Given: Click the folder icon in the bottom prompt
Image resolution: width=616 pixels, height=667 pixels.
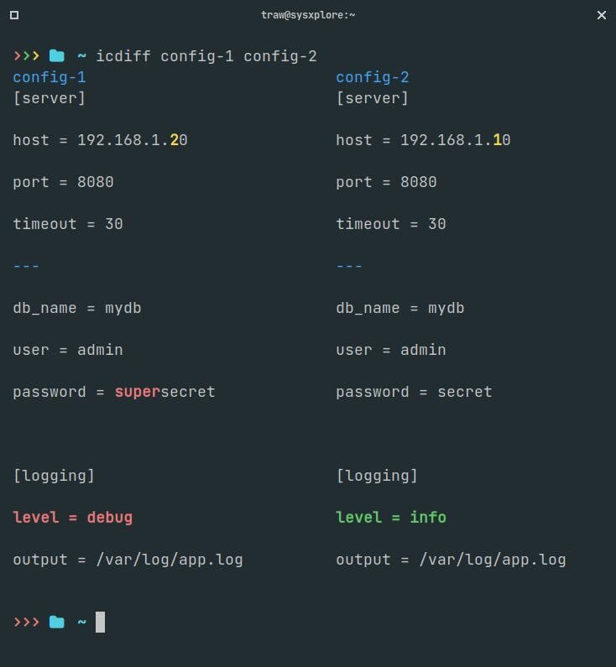Looking at the screenshot, I should click(x=57, y=623).
